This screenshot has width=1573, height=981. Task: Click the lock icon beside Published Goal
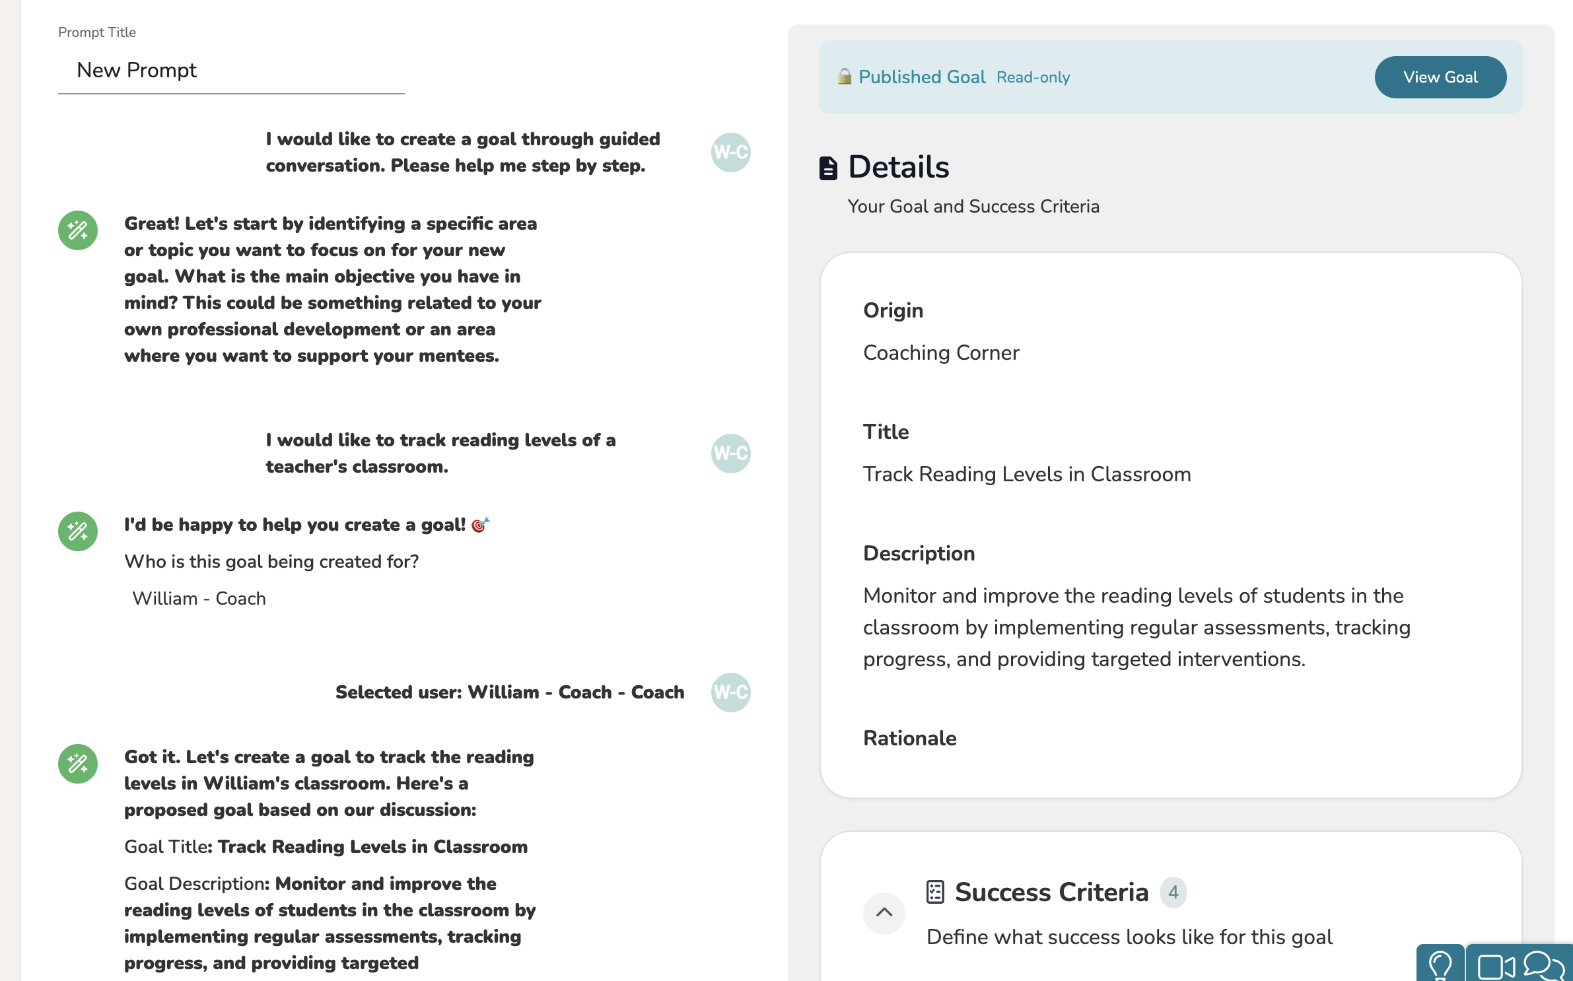pos(844,77)
